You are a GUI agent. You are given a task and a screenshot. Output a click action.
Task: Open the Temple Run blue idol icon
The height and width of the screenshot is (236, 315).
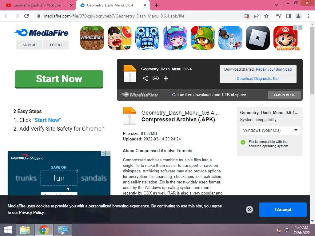[147, 38]
